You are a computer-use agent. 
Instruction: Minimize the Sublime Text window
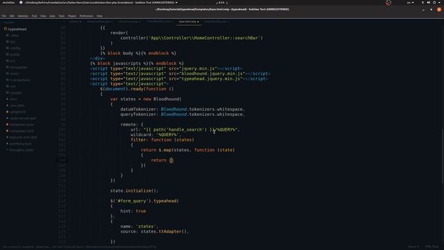click(423, 10)
